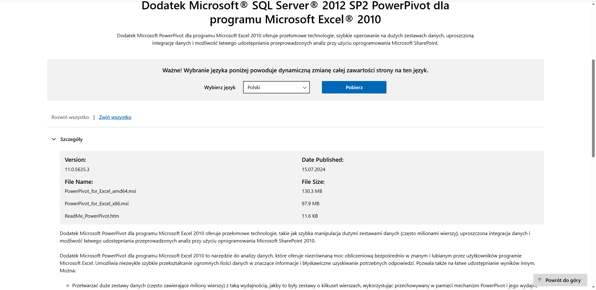Click the "Szczegóły" section header
Viewport: 596px width, 290px height.
coord(71,139)
